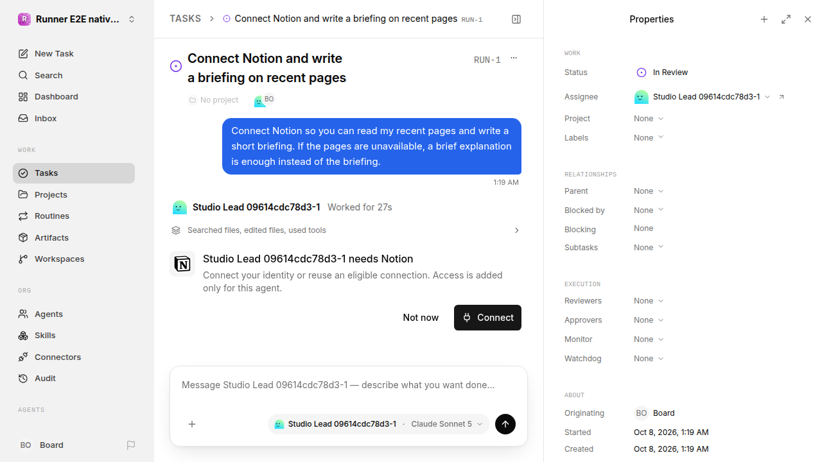822x462 pixels.
Task: Open the task three-dot more menu
Action: pos(514,58)
